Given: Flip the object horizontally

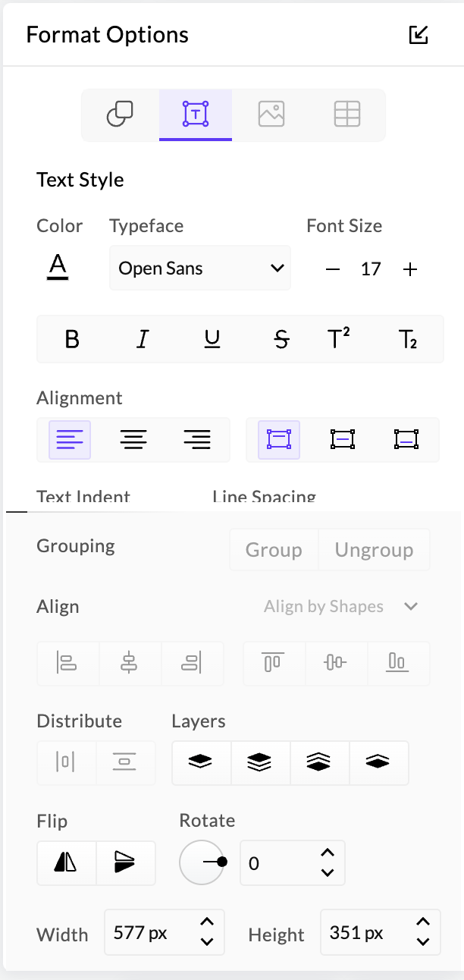Looking at the screenshot, I should coord(66,863).
